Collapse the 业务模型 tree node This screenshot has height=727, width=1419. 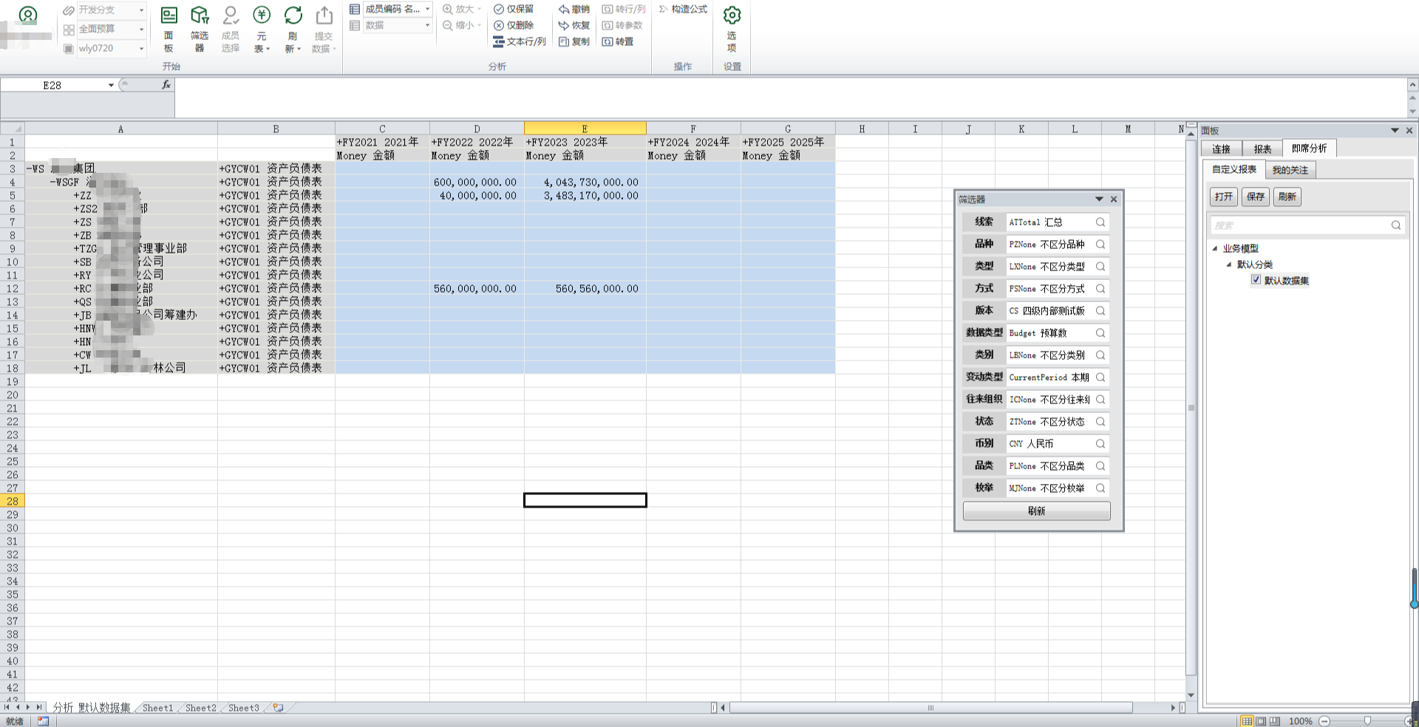coord(1214,248)
